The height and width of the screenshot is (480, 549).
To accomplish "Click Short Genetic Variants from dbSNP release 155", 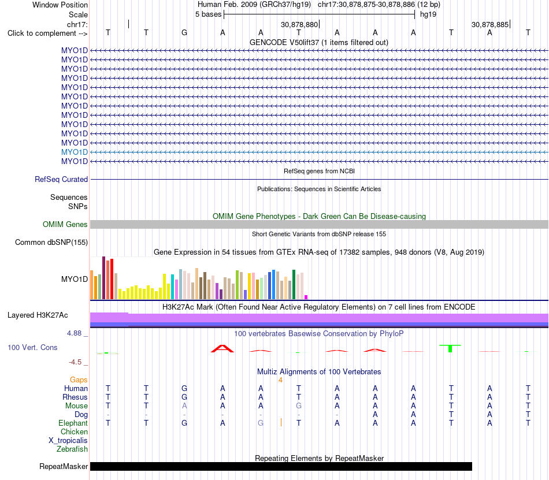I will click(319, 234).
